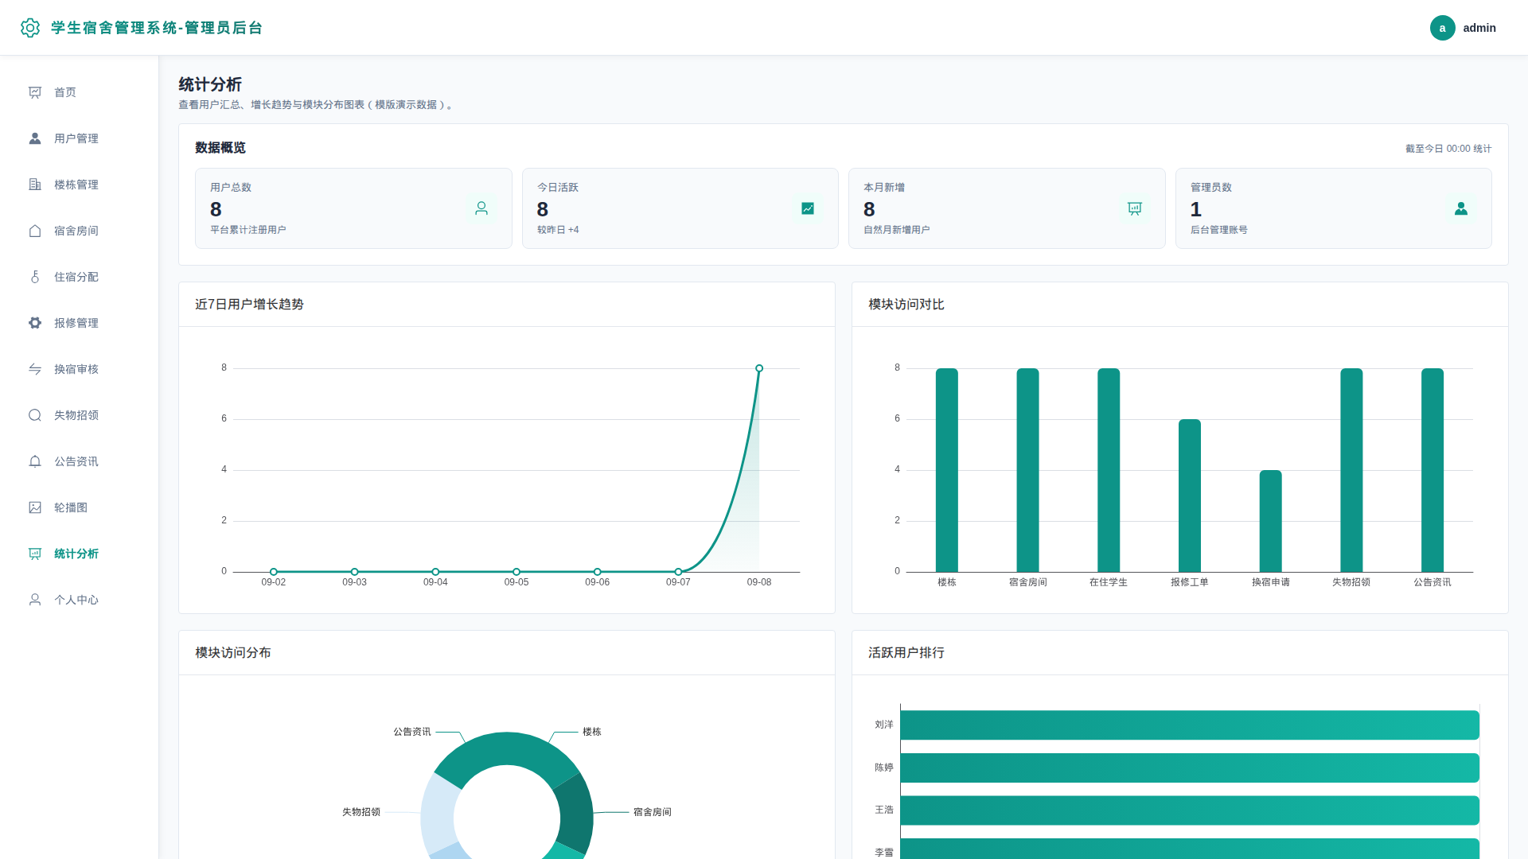Click the 自然月新增用户 caption
The width and height of the screenshot is (1528, 859).
coord(897,230)
